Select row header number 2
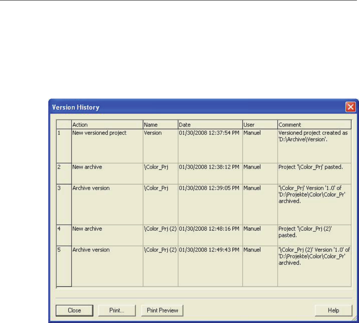Screen dimensions: 359x323 pos(64,174)
